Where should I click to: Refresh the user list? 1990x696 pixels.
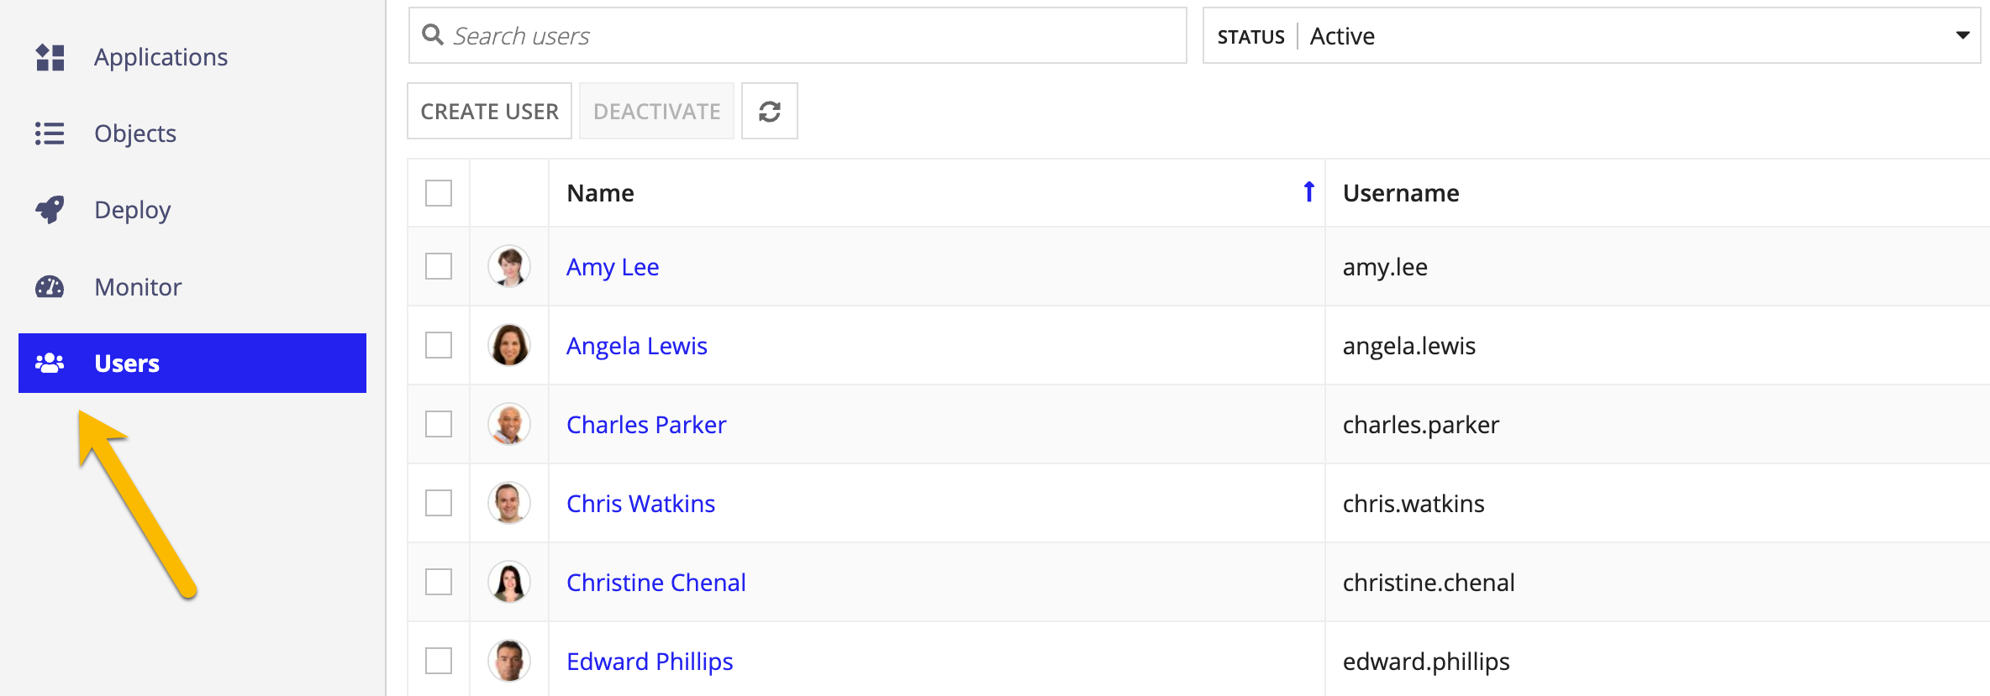(x=769, y=111)
